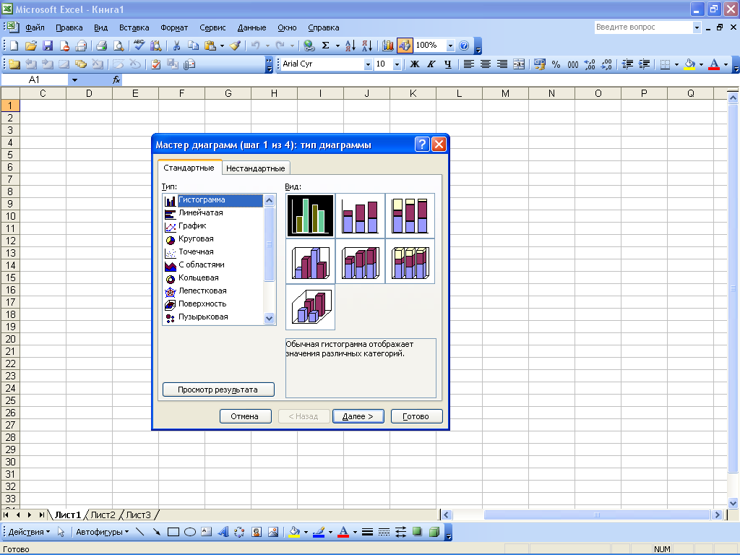Apply percent style format
740x555 pixels.
[556, 64]
